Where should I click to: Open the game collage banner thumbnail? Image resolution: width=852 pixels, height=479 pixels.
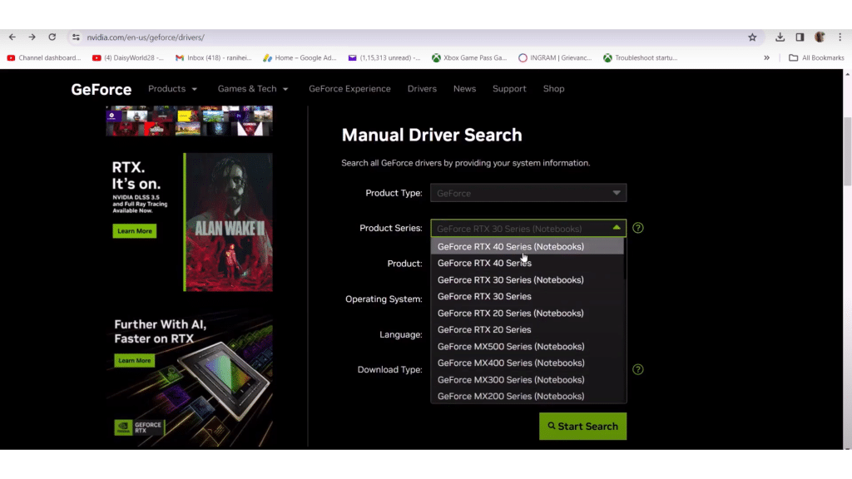(189, 121)
